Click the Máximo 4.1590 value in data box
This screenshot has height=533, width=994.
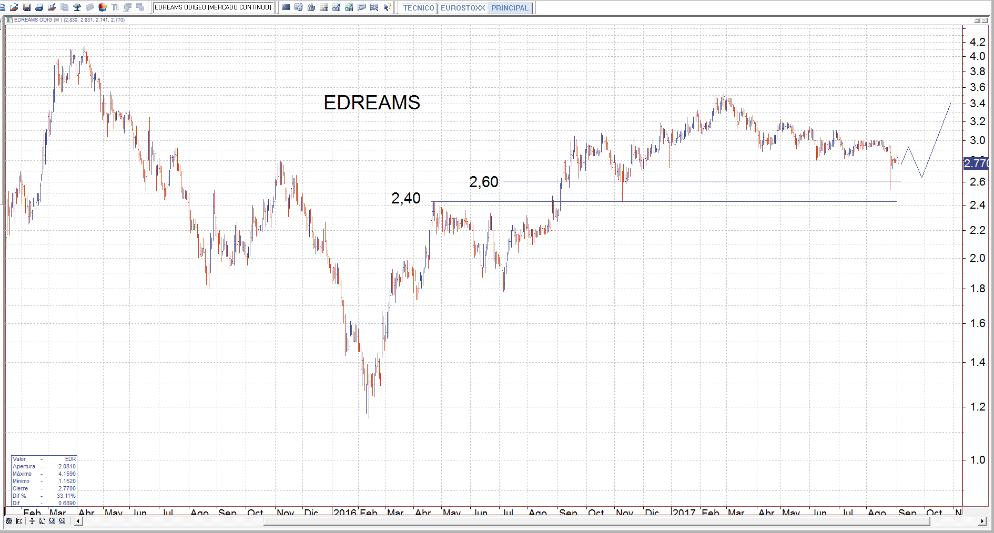coord(67,474)
